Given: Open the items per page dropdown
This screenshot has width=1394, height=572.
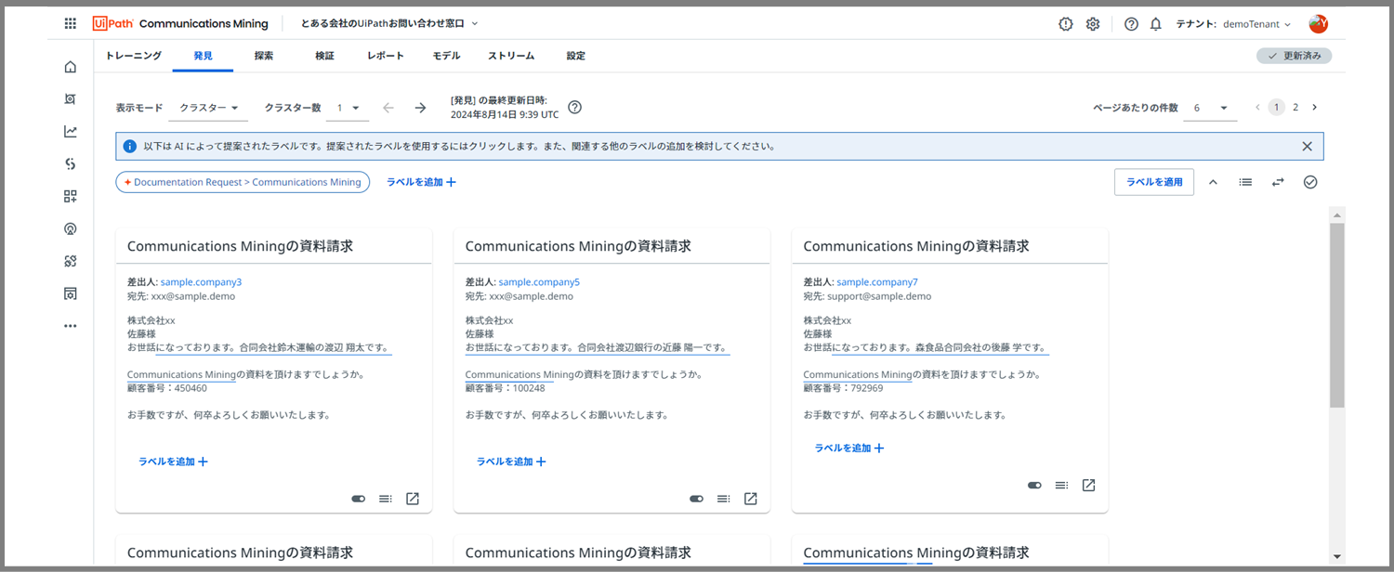Looking at the screenshot, I should click(1212, 108).
